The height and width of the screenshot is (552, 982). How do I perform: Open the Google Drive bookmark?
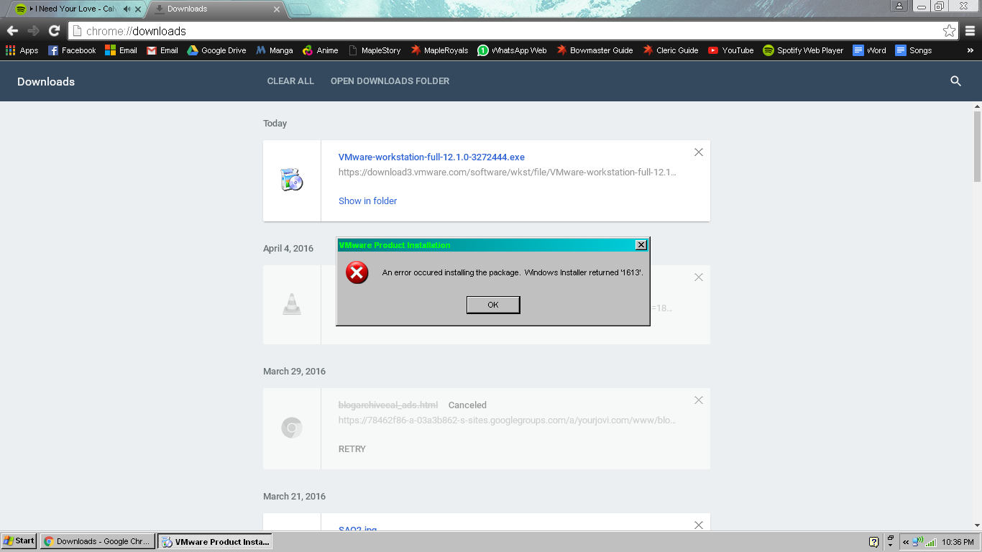216,50
